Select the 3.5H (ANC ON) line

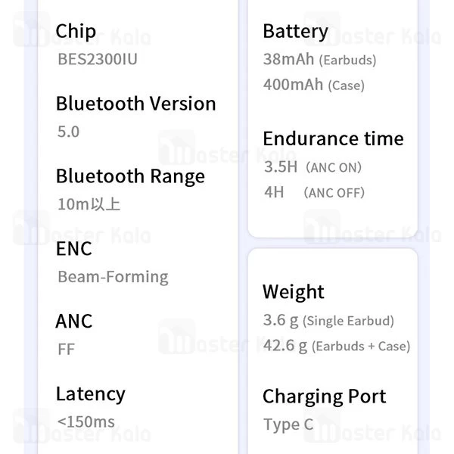pyautogui.click(x=313, y=166)
